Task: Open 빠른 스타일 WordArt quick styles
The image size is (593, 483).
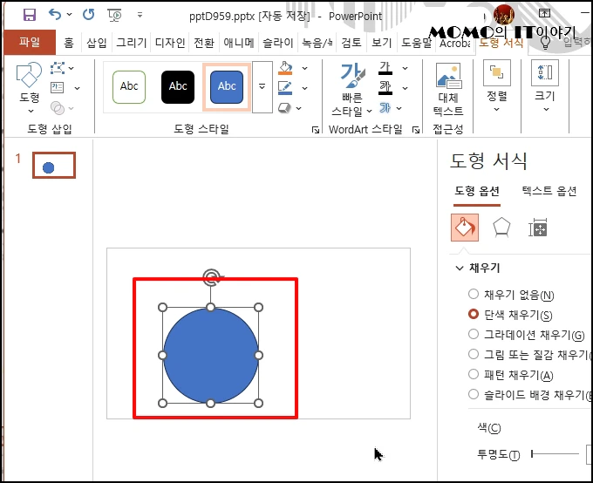Action: point(352,90)
